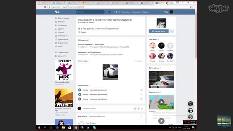Open the Фотографии section header
Viewport: 233px width, 131px height.
coord(83,61)
